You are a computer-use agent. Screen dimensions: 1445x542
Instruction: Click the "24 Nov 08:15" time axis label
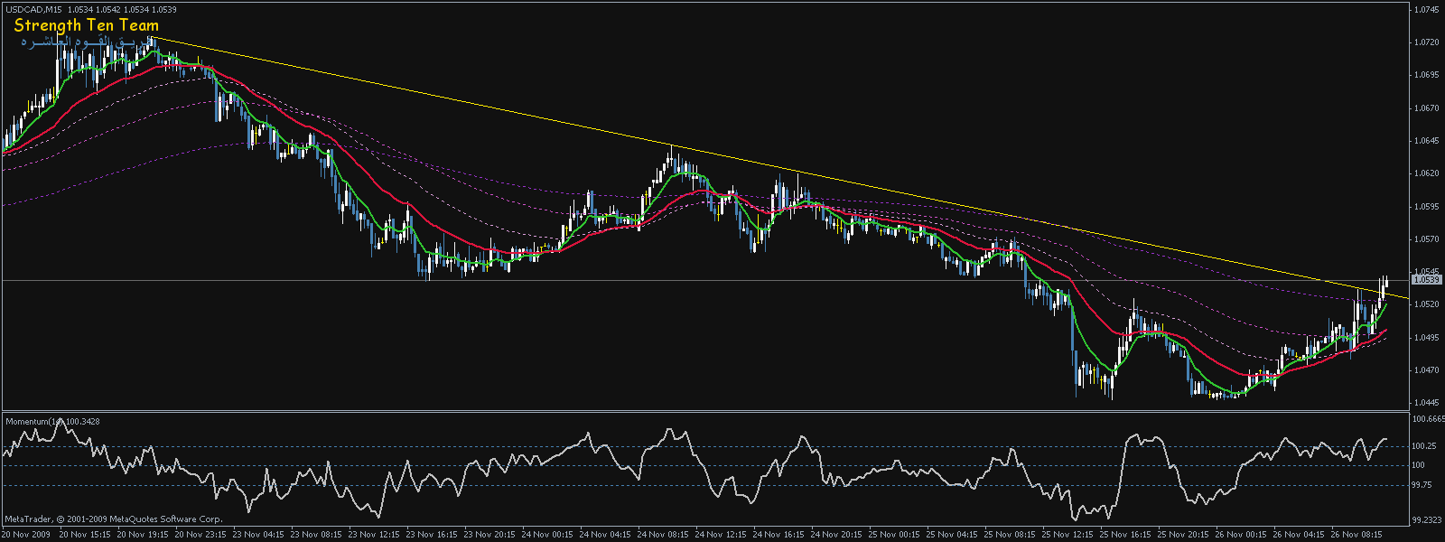tap(664, 535)
